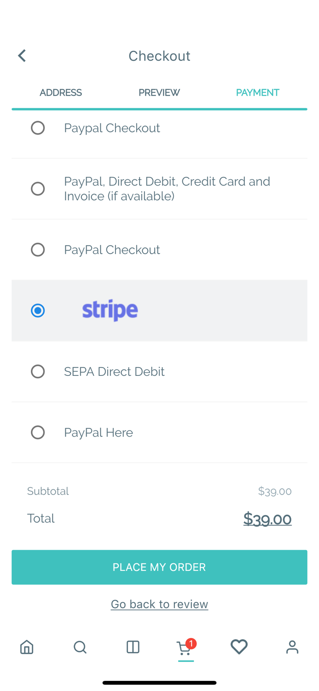
Task: Open the Home icon in bottom bar
Action: 27,647
